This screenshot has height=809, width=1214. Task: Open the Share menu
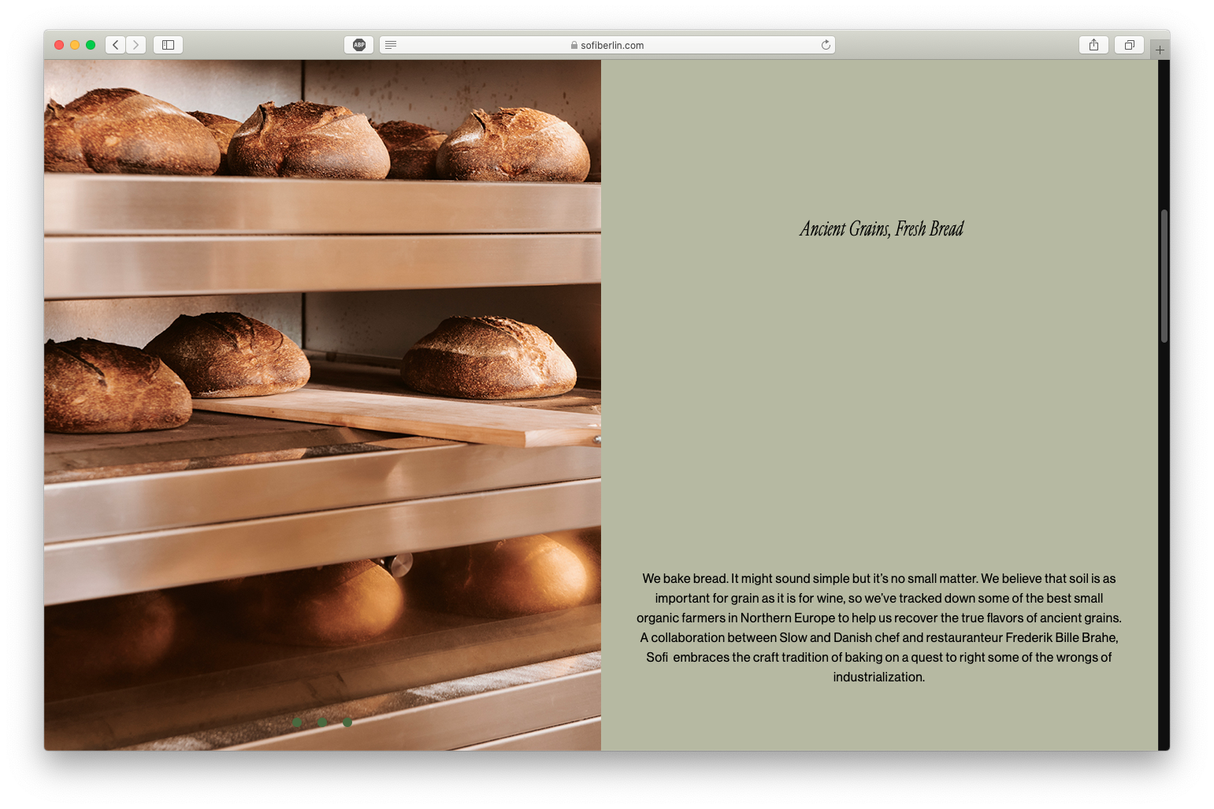1093,45
